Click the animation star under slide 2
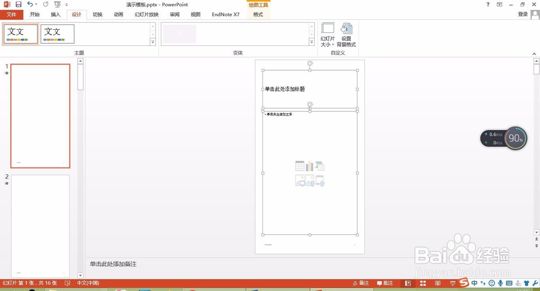 6,183
